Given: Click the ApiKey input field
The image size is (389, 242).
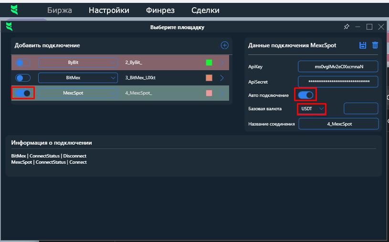Looking at the screenshot, I should 338,66.
